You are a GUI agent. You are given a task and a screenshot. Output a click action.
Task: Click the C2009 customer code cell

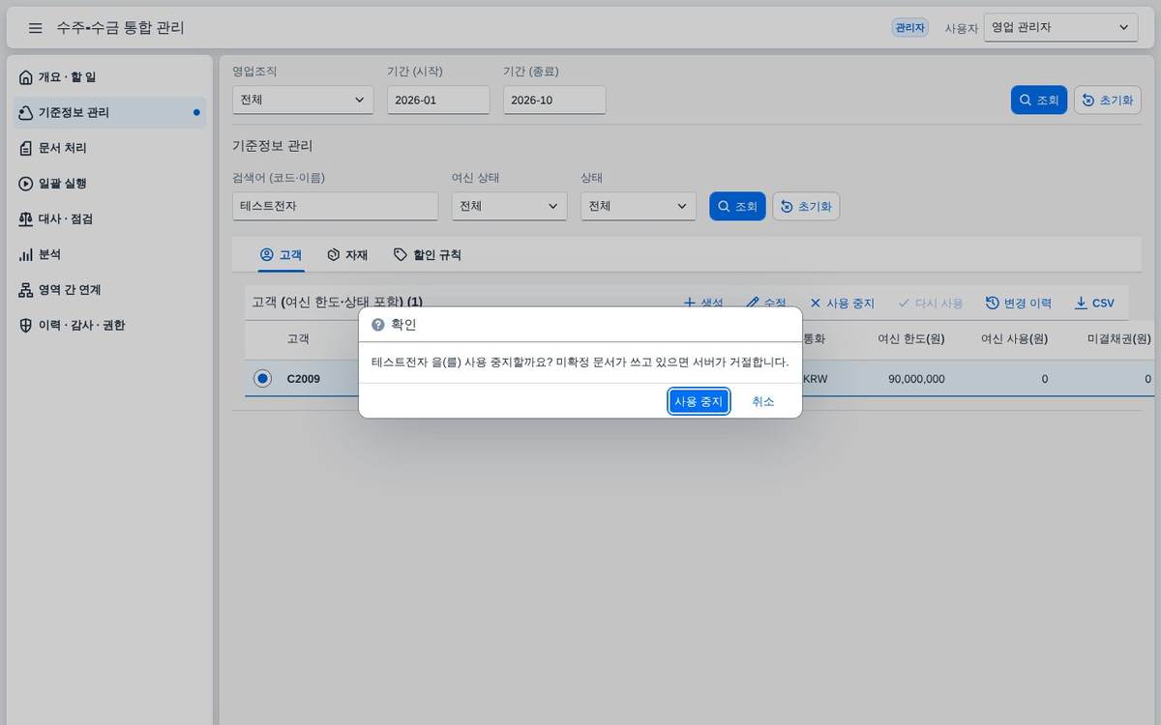pyautogui.click(x=304, y=379)
